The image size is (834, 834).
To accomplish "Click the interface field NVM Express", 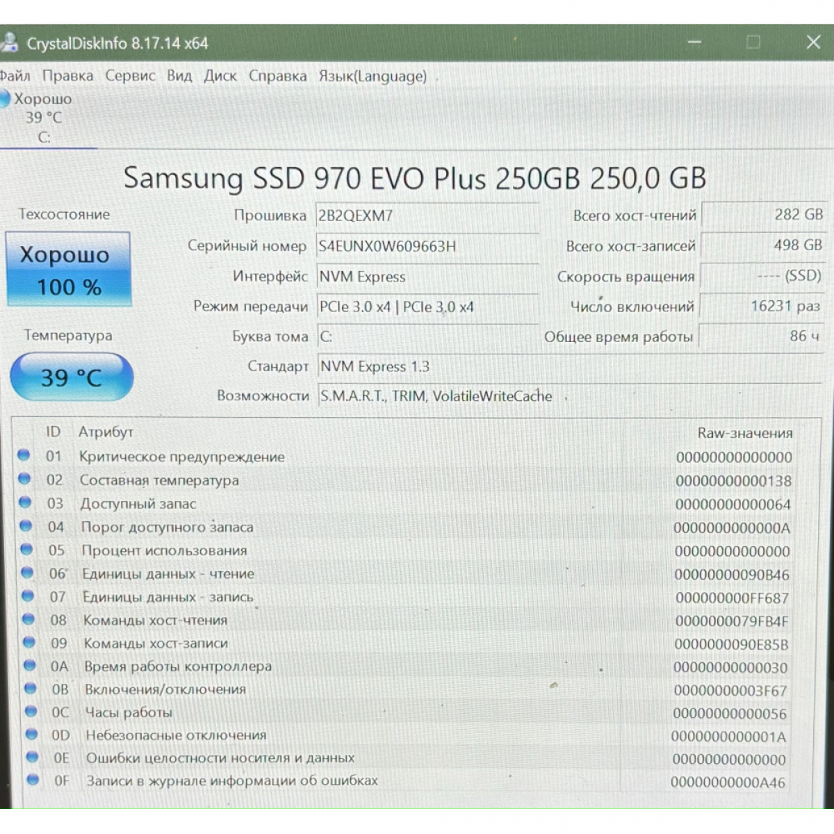I will [427, 277].
